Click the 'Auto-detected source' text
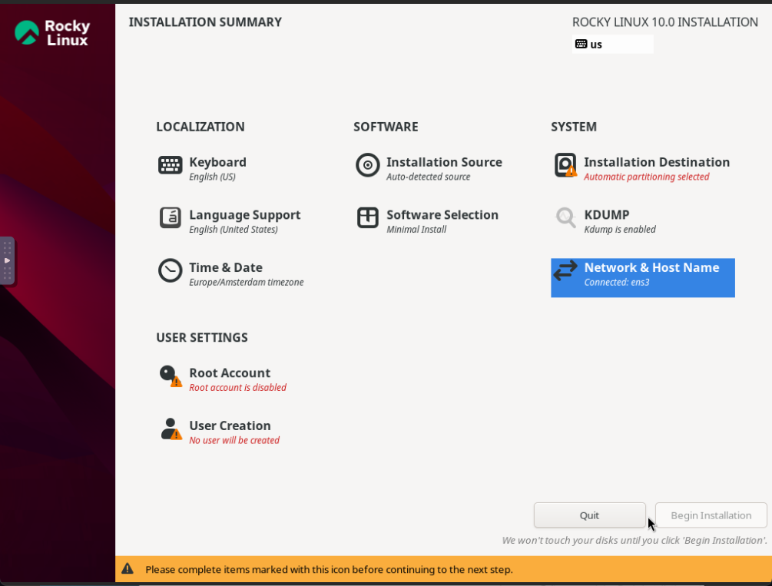Screen dimensions: 772x586 point(429,177)
